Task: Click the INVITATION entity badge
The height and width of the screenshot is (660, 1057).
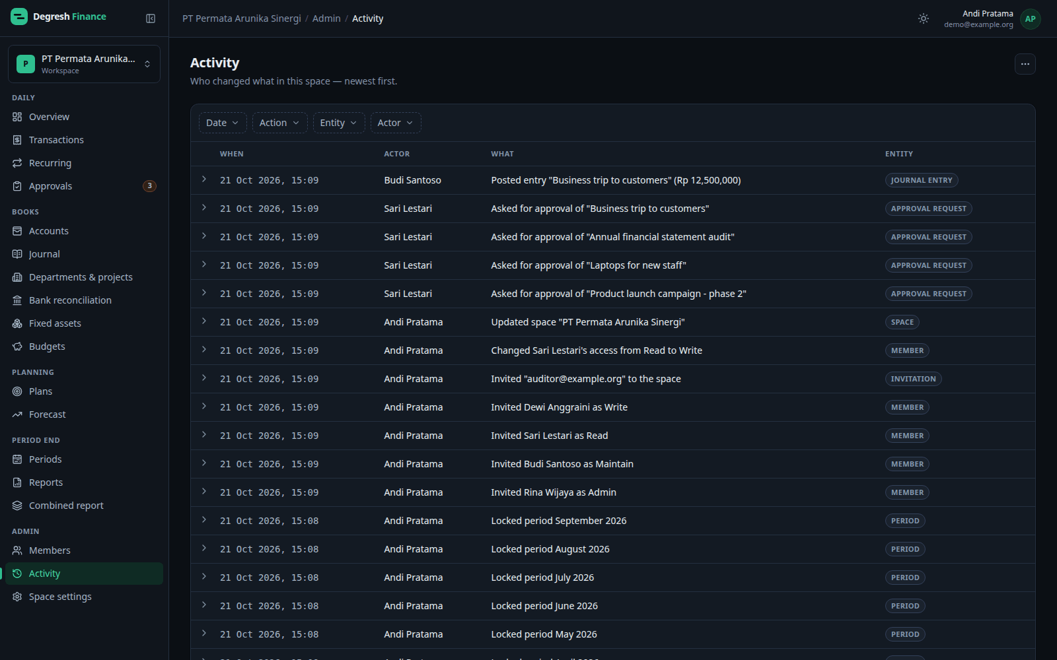Action: coord(913,379)
